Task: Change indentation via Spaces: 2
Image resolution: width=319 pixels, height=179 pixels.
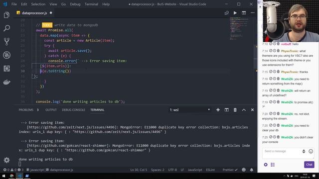Action: [158, 170]
